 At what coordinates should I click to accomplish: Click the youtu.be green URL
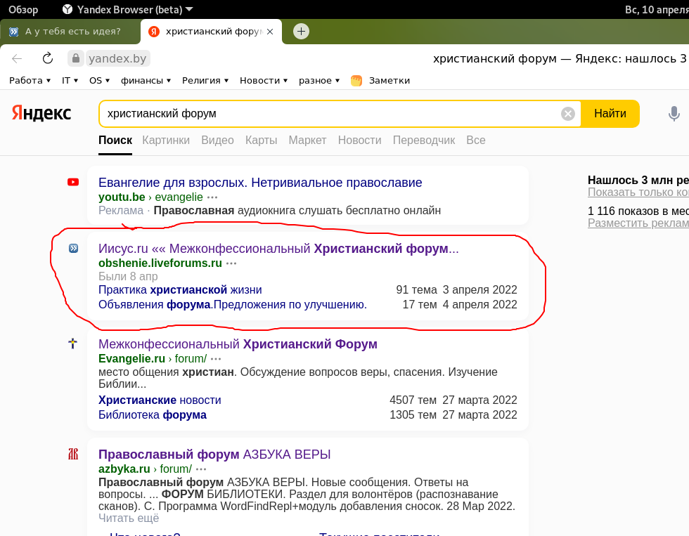point(122,197)
